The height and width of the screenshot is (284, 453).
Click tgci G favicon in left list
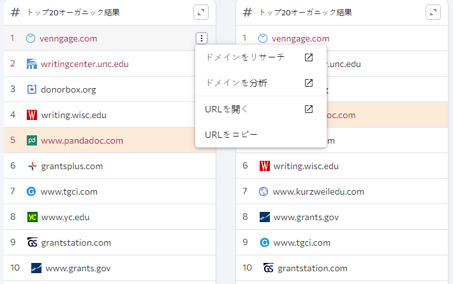(x=31, y=191)
